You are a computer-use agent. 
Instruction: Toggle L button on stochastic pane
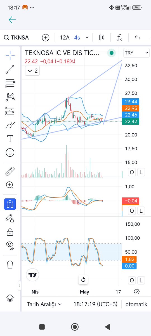pos(141,280)
